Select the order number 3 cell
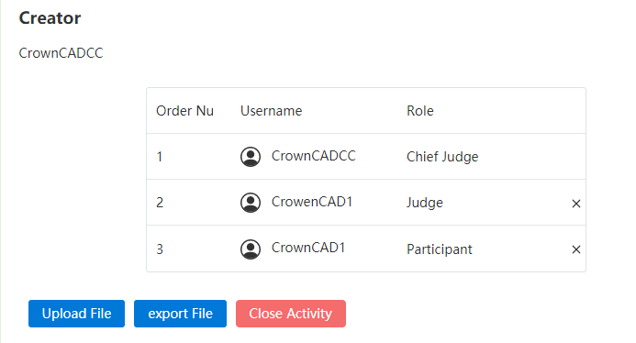This screenshot has height=343, width=636. click(160, 249)
